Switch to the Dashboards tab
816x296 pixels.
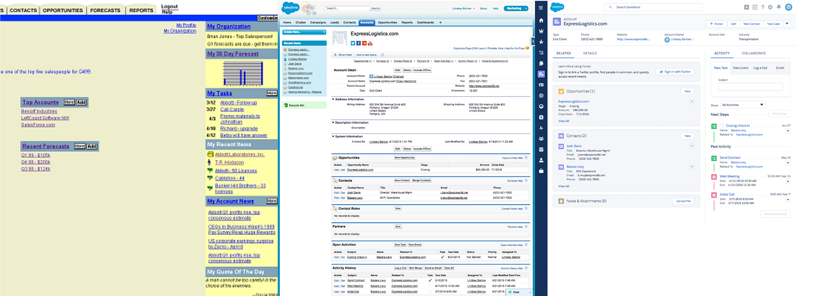[x=425, y=22]
